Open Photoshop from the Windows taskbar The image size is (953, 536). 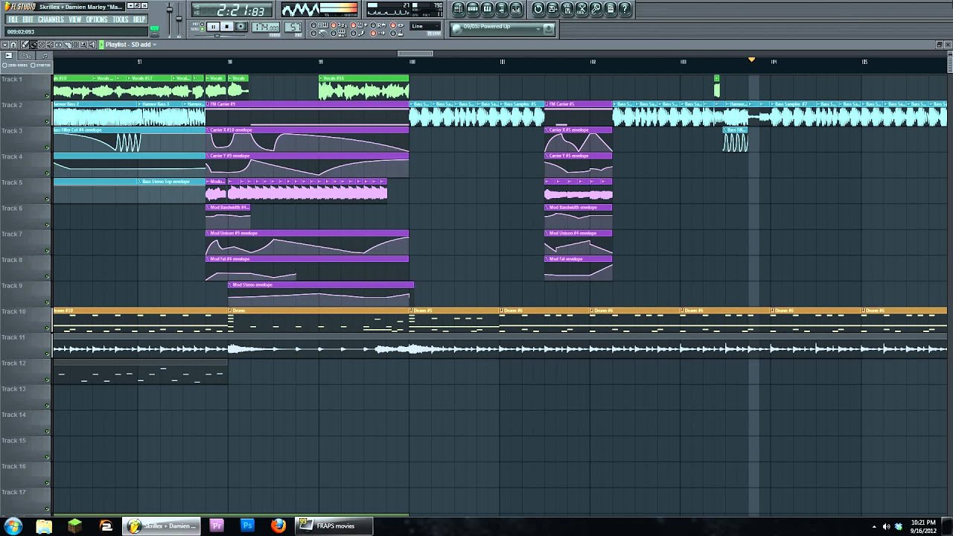tap(247, 526)
